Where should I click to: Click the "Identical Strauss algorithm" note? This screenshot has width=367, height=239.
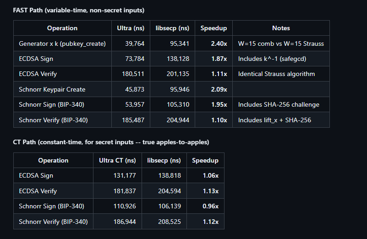click(x=276, y=74)
